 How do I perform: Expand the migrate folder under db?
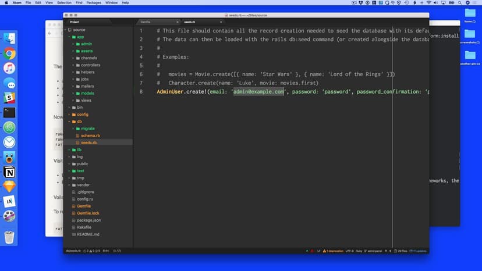coord(88,129)
